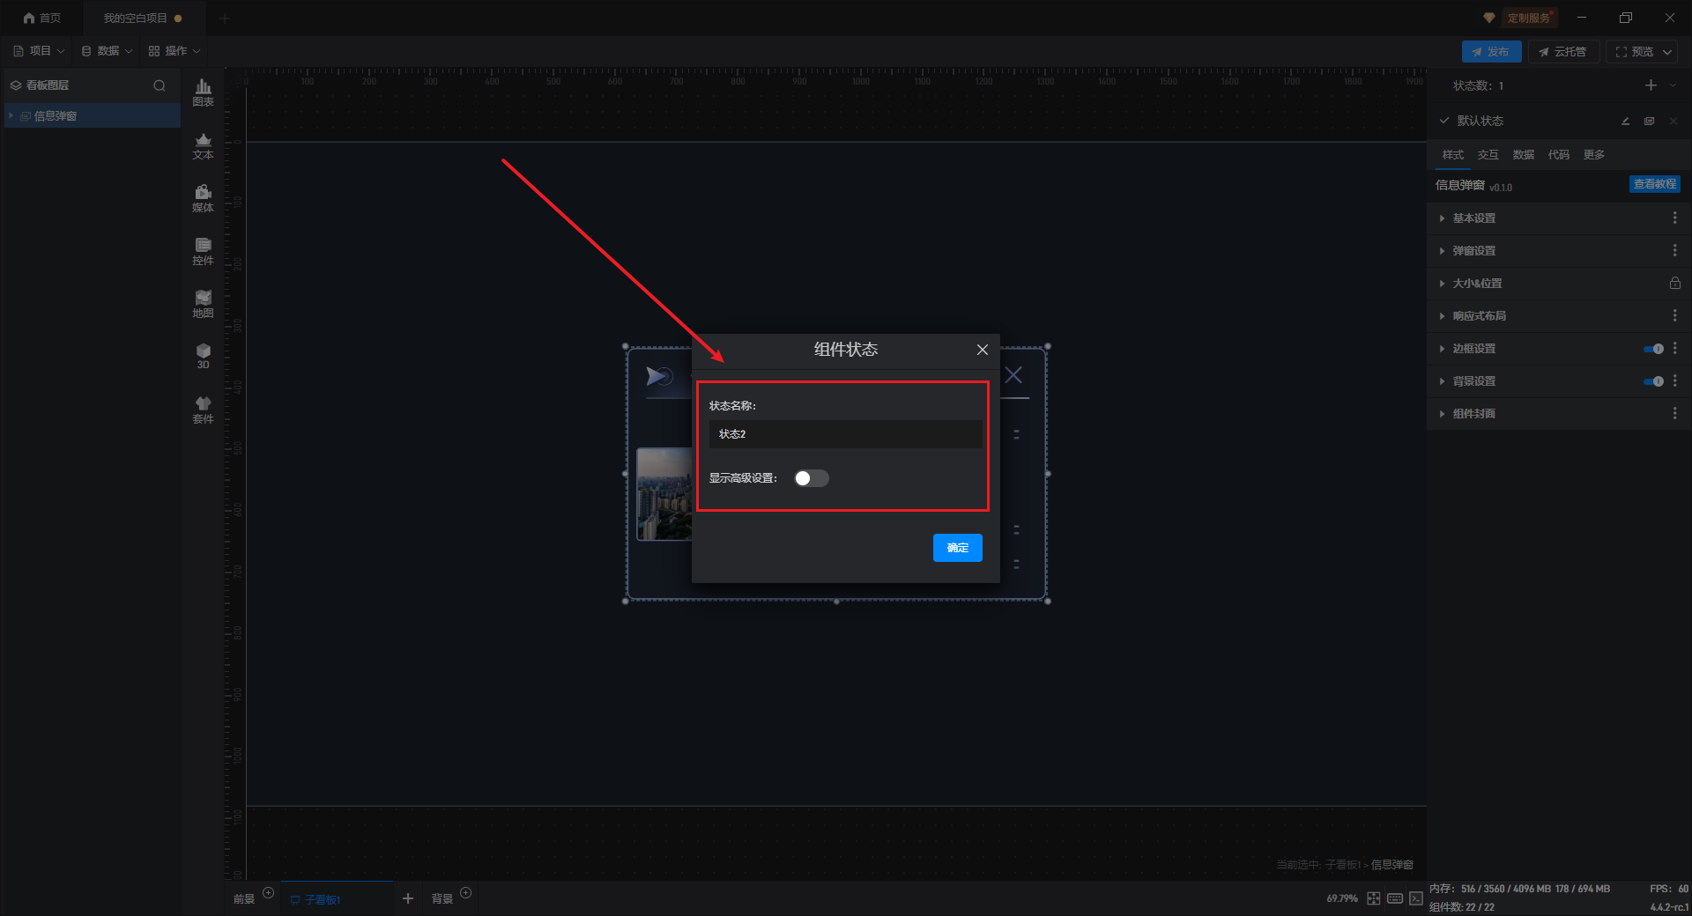Click the 云托管 button
Viewport: 1692px width, 916px height.
(x=1563, y=52)
